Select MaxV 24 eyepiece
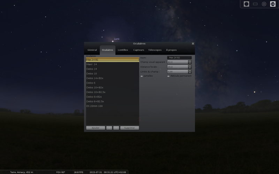The image size is (279, 174). [112, 64]
